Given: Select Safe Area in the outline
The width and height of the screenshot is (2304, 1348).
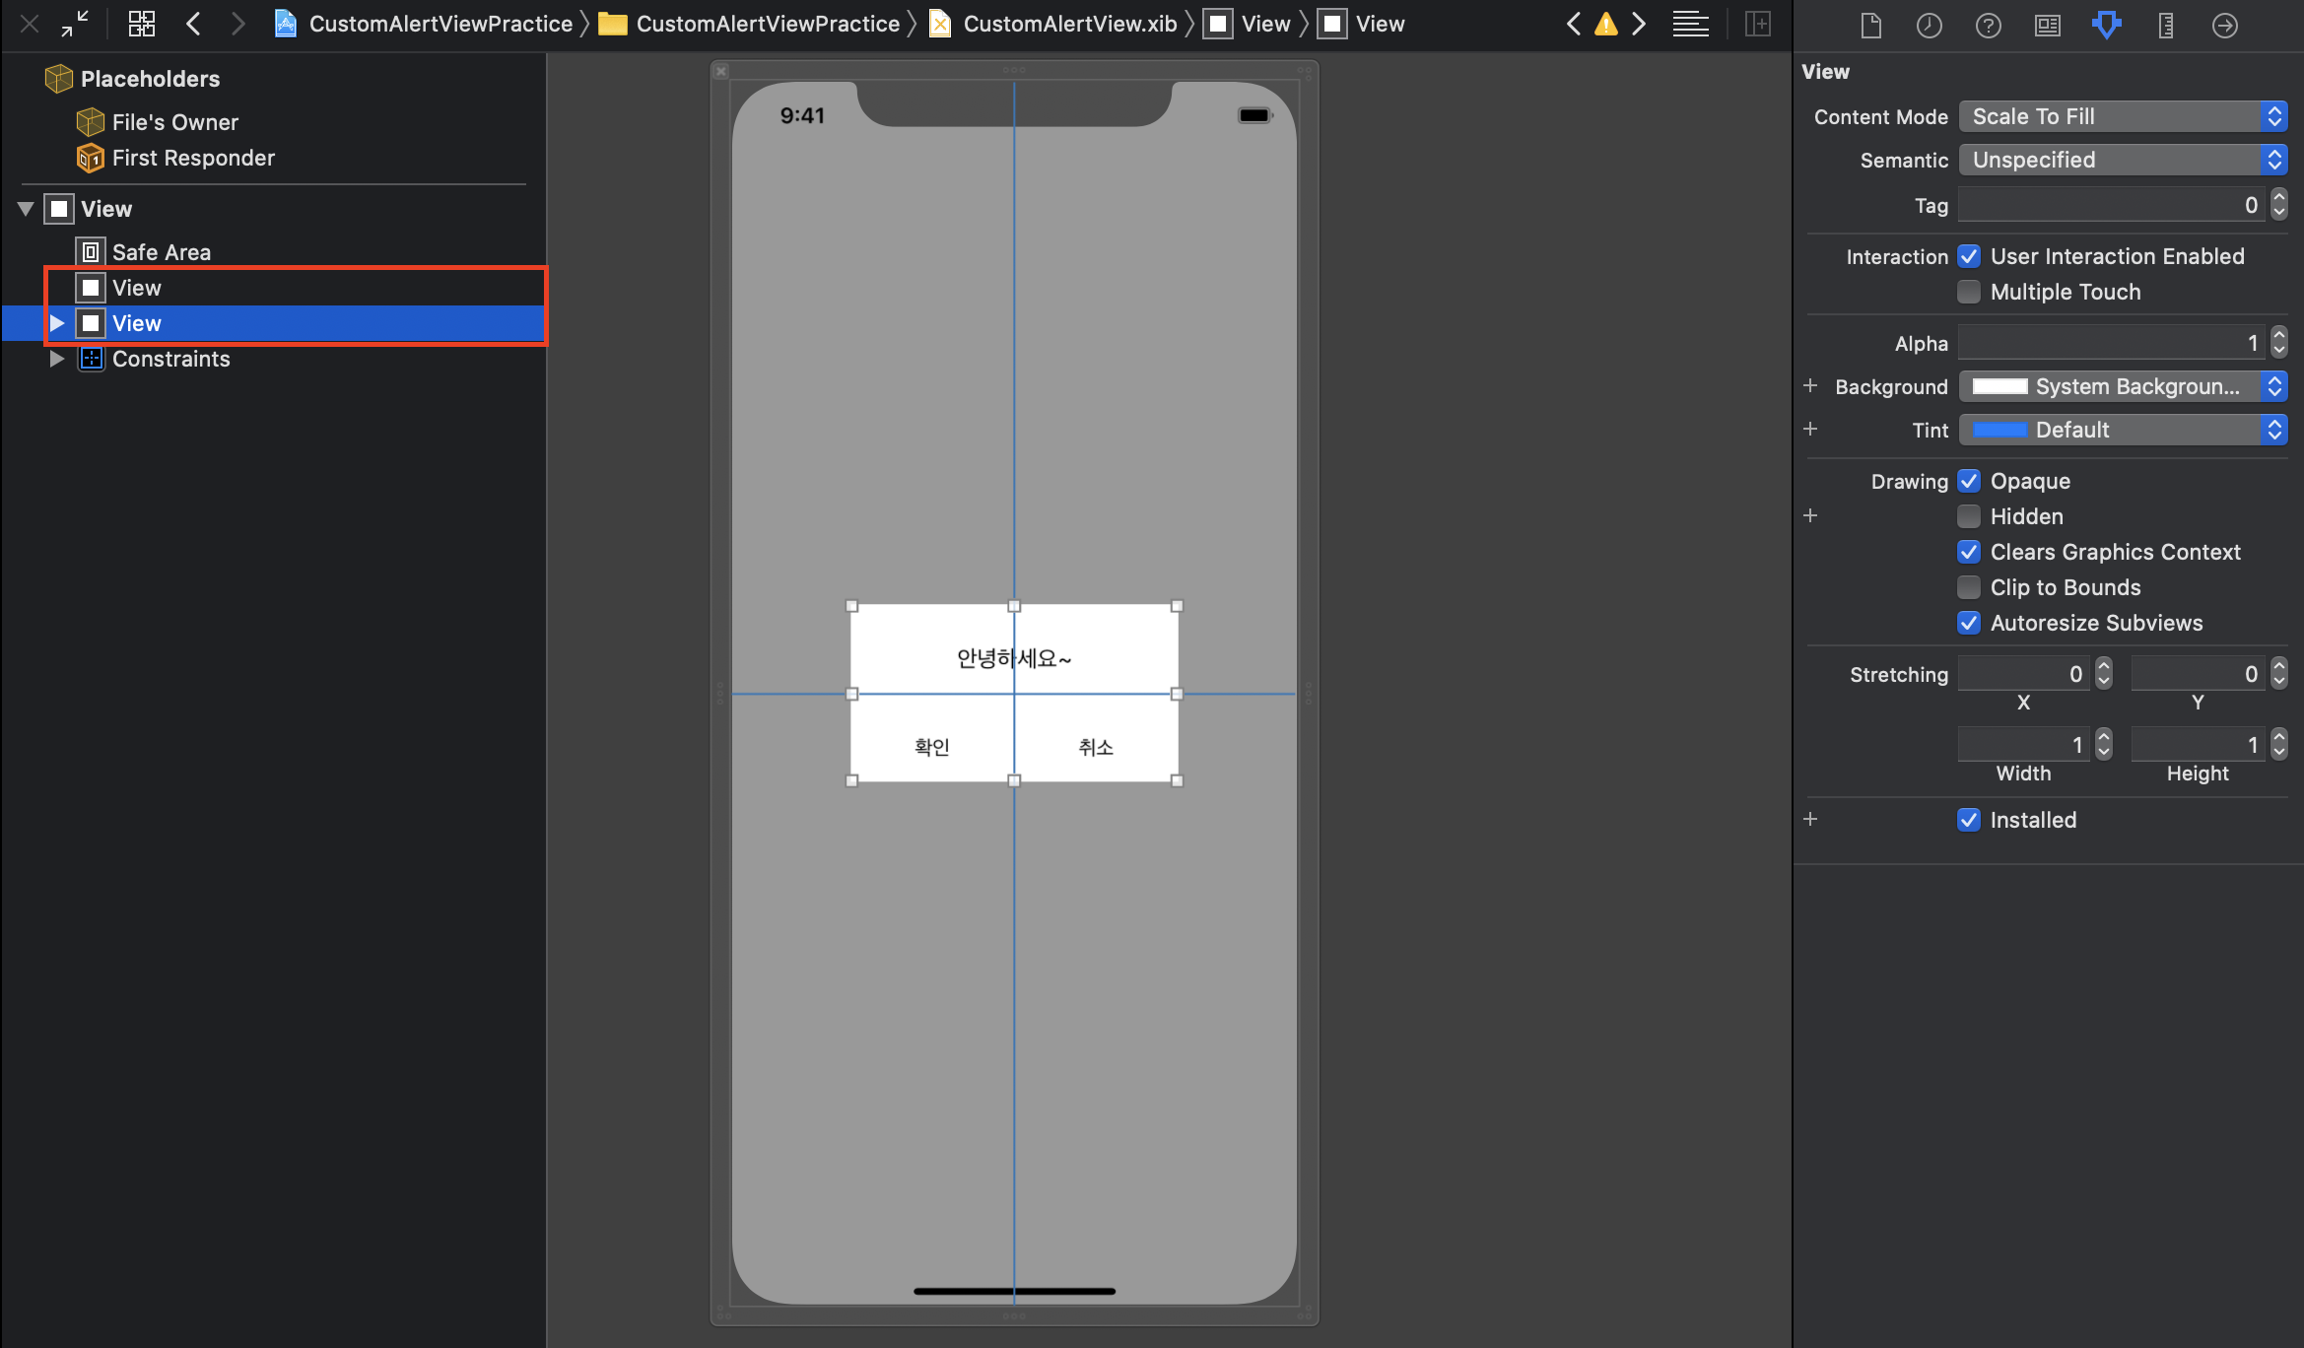Looking at the screenshot, I should (161, 252).
